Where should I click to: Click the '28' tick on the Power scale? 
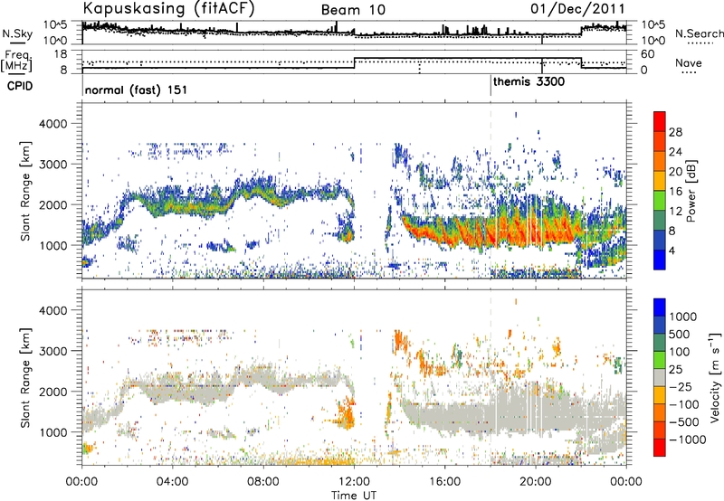675,132
